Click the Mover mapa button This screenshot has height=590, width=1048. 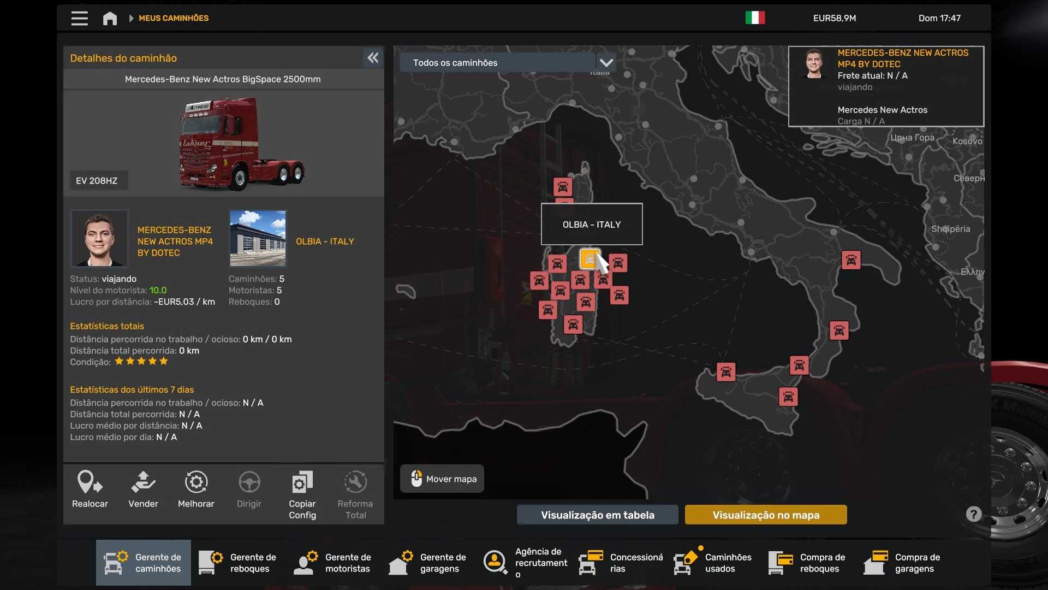442,479
